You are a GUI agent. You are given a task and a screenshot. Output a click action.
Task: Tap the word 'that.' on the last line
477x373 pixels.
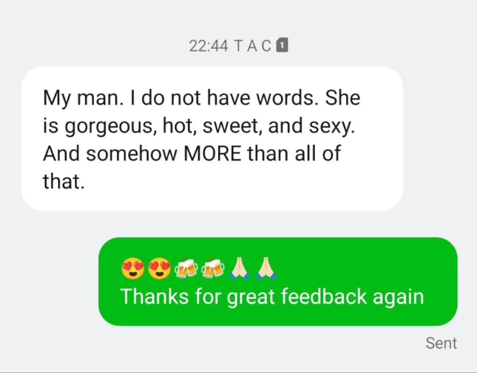point(63,181)
